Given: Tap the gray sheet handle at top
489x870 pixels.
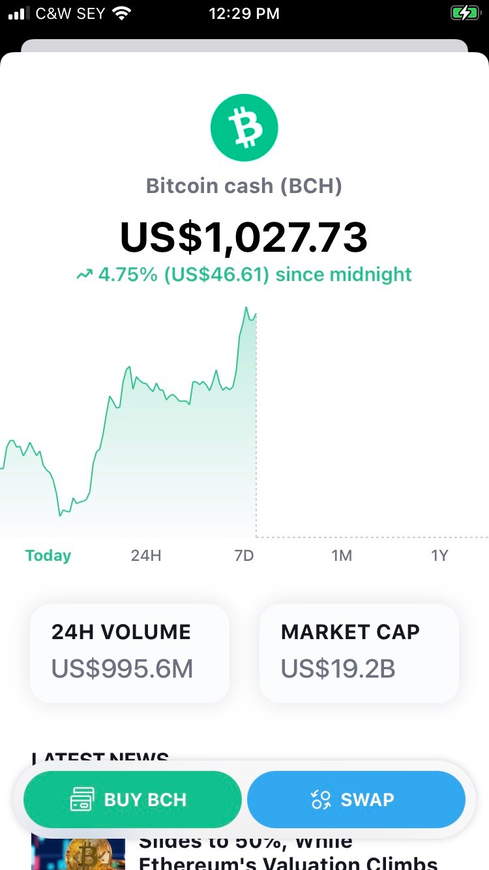Looking at the screenshot, I should point(244,46).
